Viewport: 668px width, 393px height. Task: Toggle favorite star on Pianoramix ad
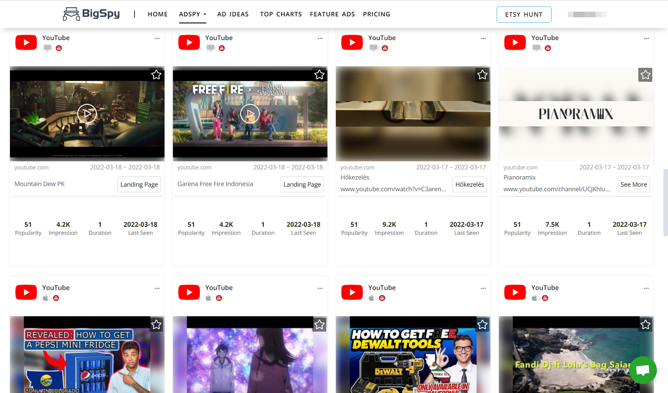pyautogui.click(x=645, y=74)
